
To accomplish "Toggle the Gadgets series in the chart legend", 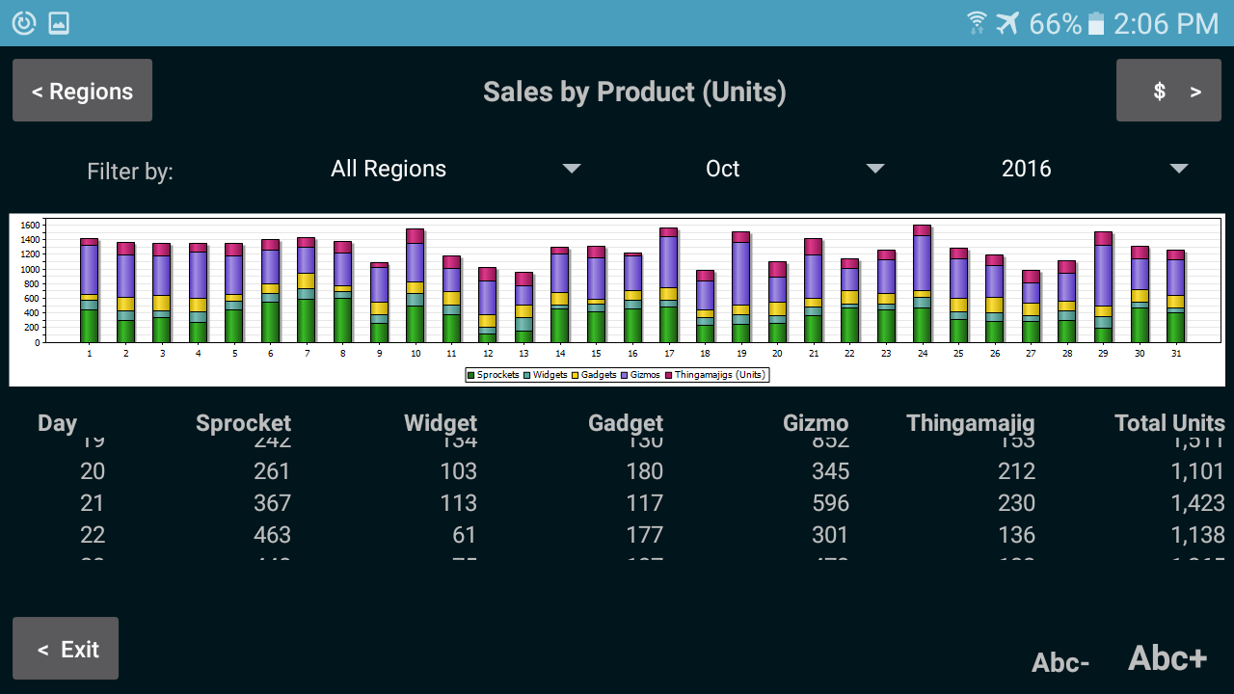I will tap(574, 375).
